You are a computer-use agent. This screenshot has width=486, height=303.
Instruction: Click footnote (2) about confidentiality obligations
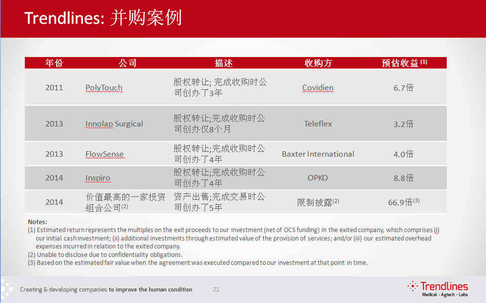point(105,255)
